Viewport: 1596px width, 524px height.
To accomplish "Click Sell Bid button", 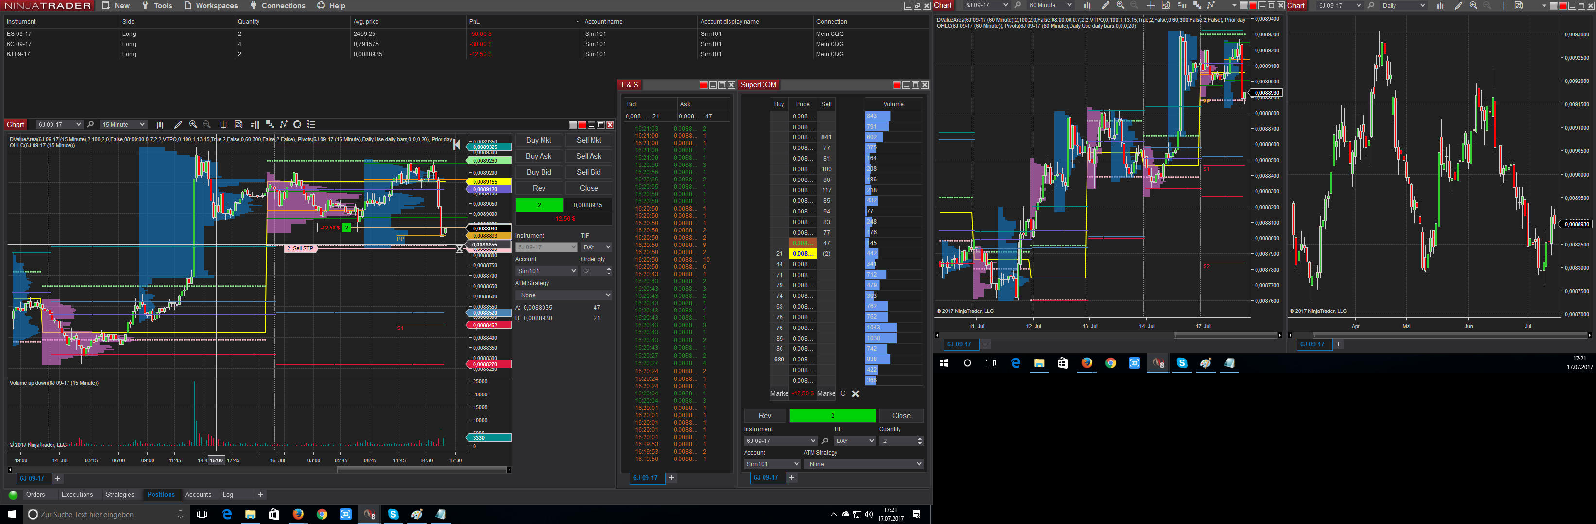I will [x=589, y=173].
